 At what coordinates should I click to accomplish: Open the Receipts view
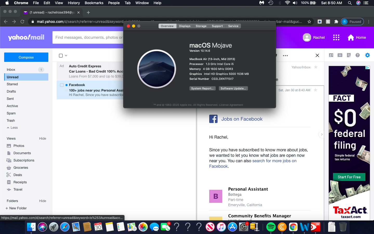pyautogui.click(x=20, y=182)
